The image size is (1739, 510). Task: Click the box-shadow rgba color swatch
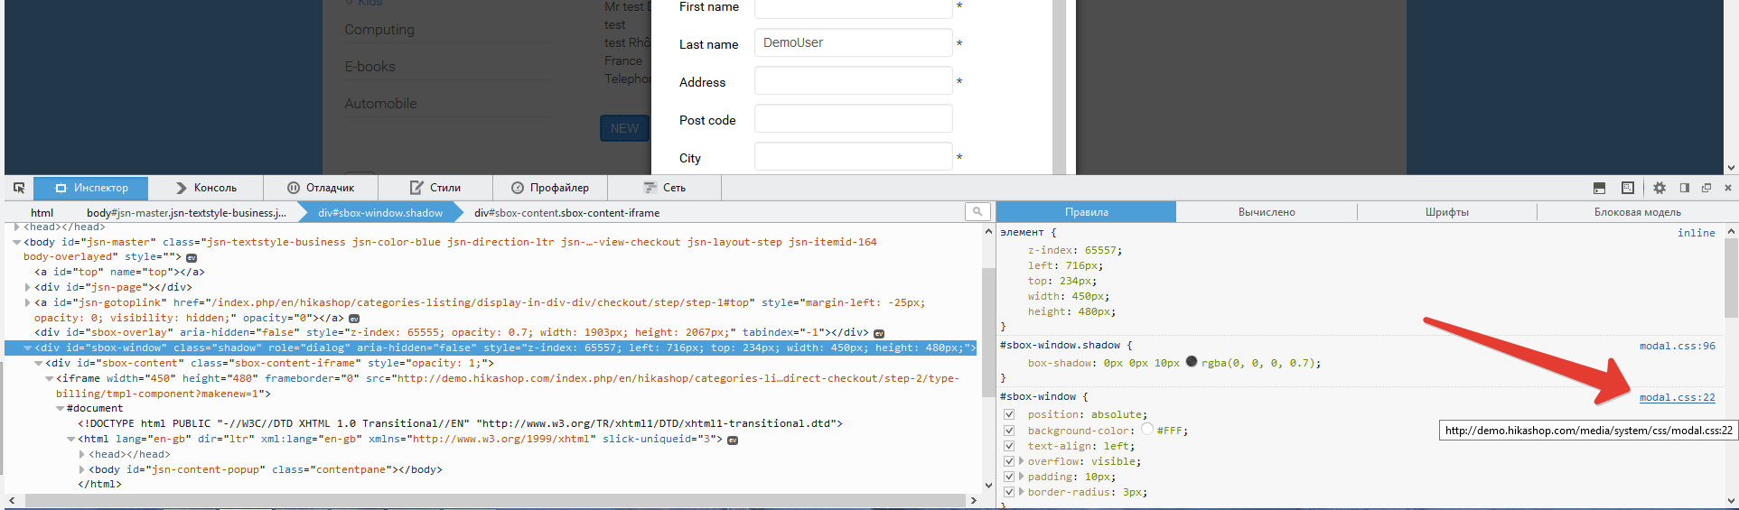tap(1192, 362)
